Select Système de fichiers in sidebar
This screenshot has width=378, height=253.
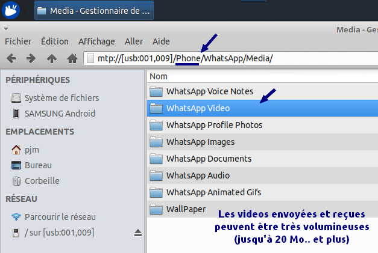[x=61, y=97]
